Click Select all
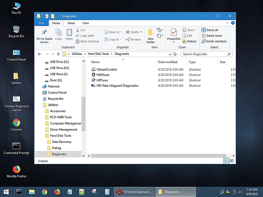 (x=210, y=30)
